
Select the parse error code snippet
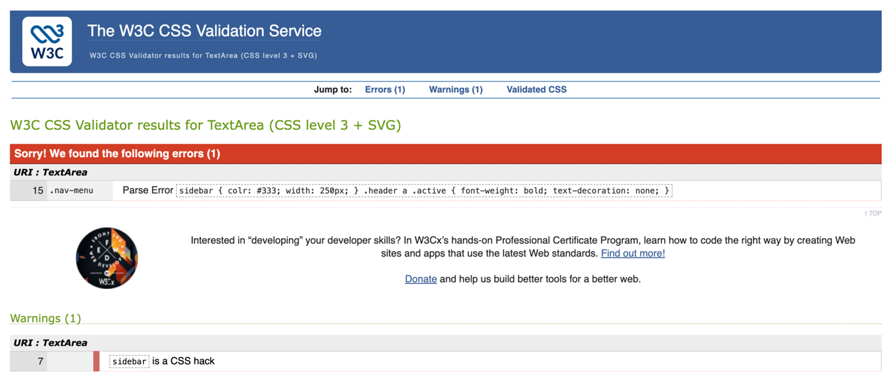tap(423, 190)
